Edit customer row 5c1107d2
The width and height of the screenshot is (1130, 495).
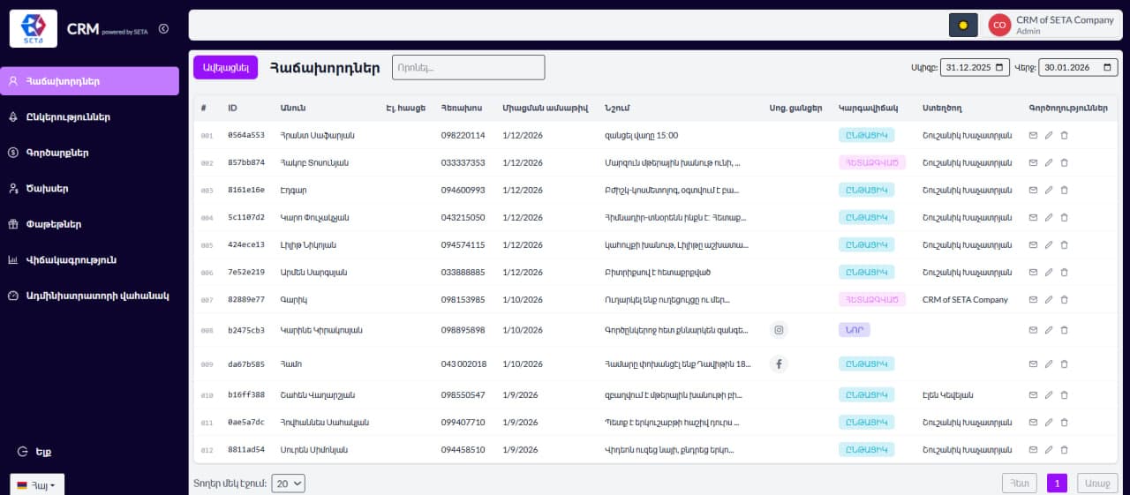[x=1049, y=217]
